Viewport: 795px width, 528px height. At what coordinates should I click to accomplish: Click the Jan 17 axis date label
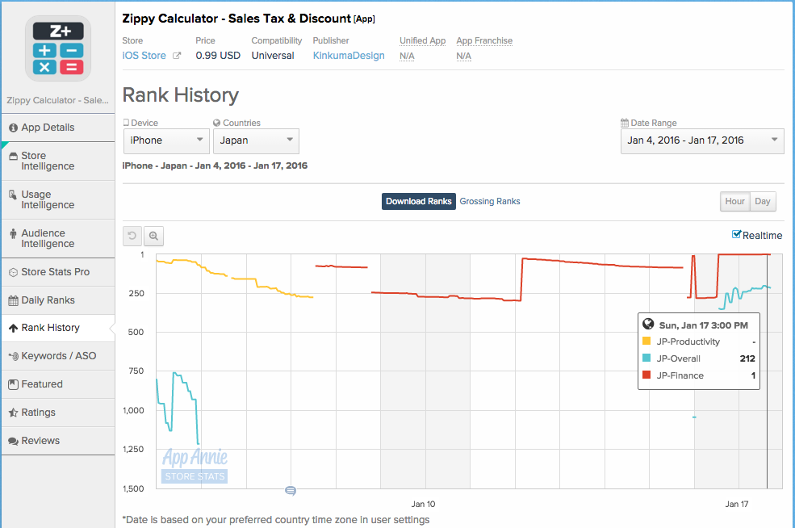click(737, 504)
